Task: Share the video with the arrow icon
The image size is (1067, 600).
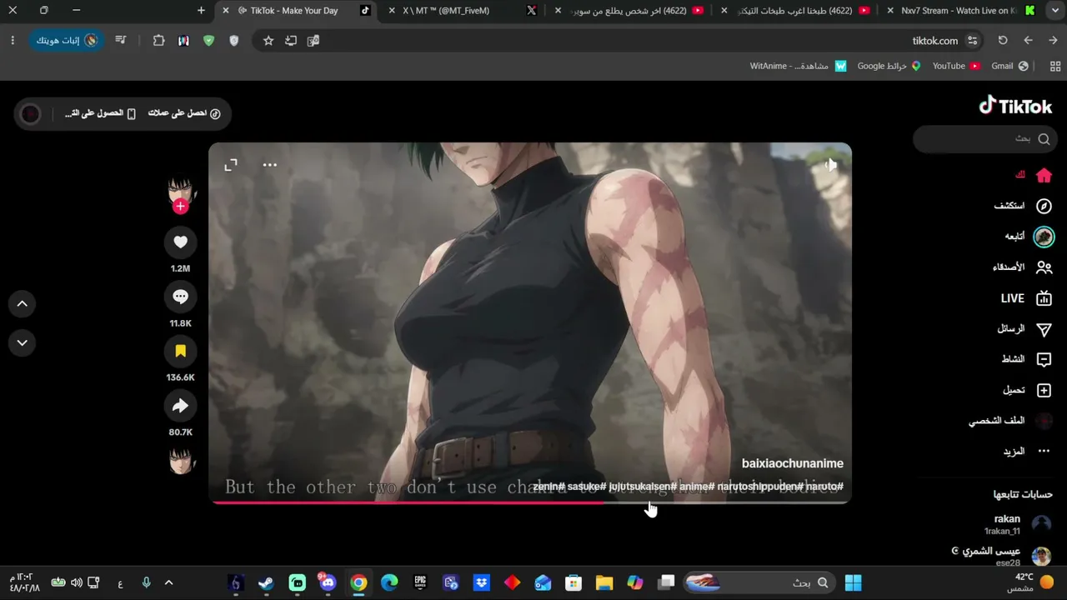Action: [180, 407]
